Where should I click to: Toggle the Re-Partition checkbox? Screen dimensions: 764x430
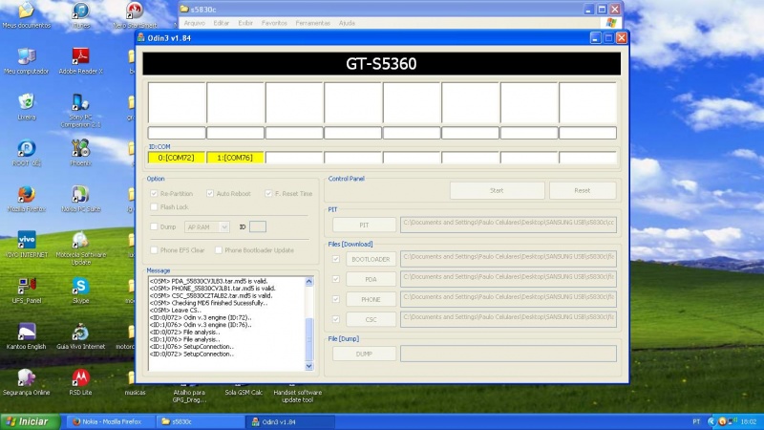(154, 194)
